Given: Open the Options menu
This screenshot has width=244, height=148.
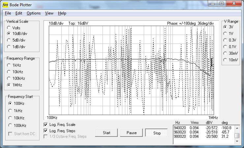Looking at the screenshot, I should pyautogui.click(x=34, y=13).
